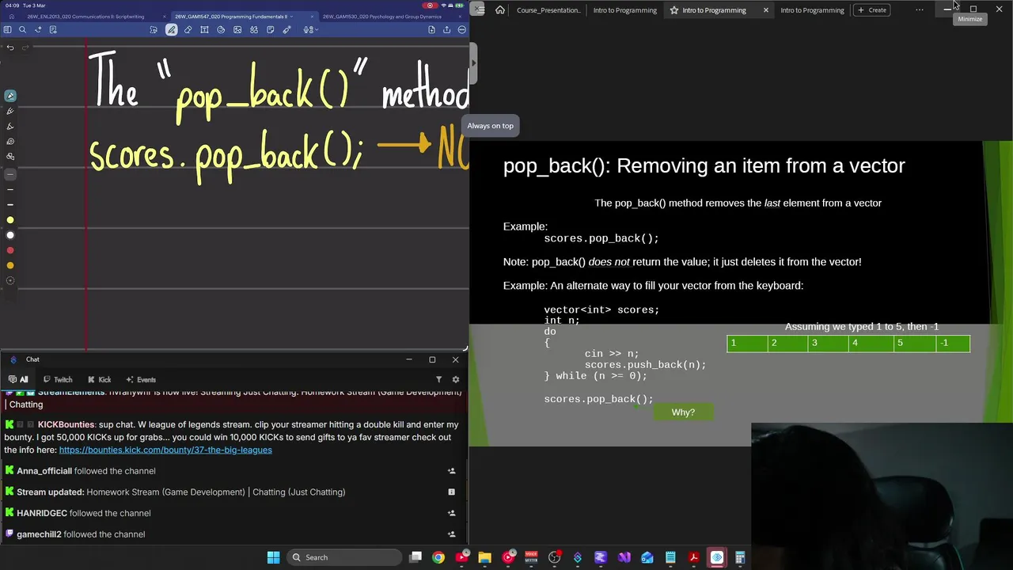Viewport: 1013px width, 570px height.
Task: Toggle the sidebar panel in notes app
Action: pos(7,29)
